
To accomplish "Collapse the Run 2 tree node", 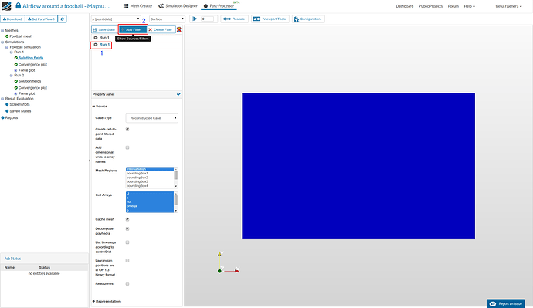I will (12, 76).
